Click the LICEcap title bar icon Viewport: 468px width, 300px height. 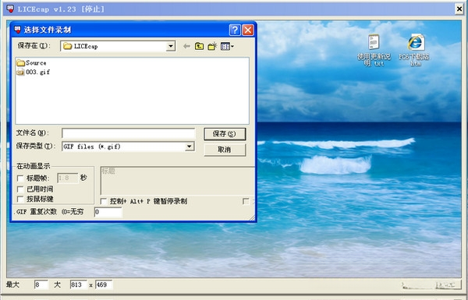(10, 9)
